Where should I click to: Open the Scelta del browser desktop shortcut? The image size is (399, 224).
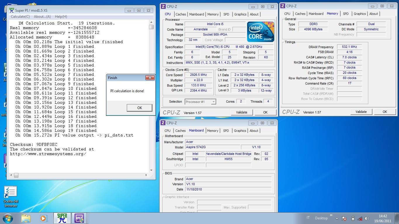11,197
